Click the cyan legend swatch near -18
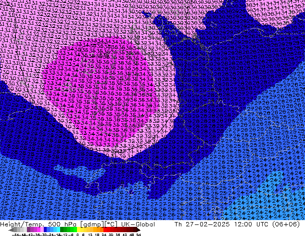 click(x=59, y=230)
